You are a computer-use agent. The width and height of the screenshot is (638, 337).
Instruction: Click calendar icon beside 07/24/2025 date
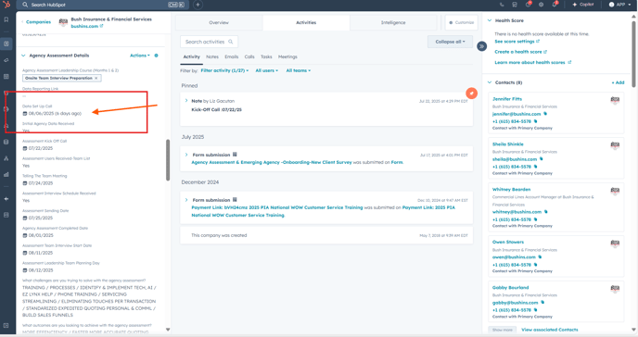tap(24, 183)
